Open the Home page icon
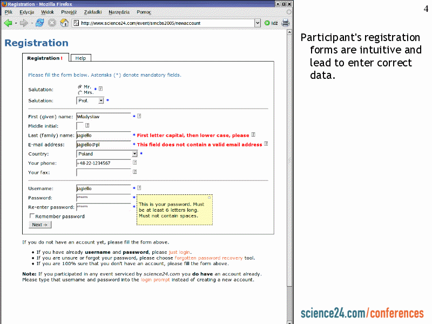432x324 pixels. pos(64,23)
